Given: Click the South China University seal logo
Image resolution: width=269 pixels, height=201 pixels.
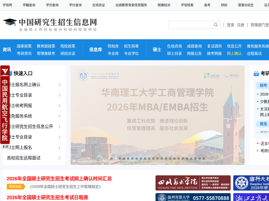Looking at the screenshot, I should coord(83,76).
